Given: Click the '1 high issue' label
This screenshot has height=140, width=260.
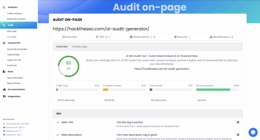Looking at the screenshot, I should (x=62, y=86).
